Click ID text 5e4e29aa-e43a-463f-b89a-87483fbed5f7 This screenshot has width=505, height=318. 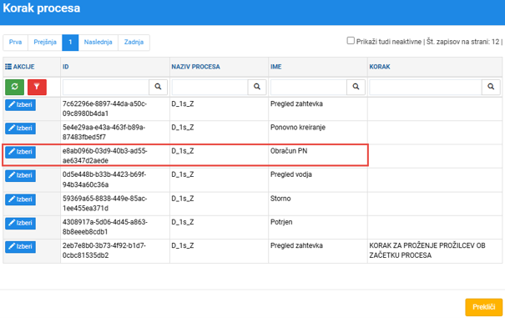(x=104, y=132)
